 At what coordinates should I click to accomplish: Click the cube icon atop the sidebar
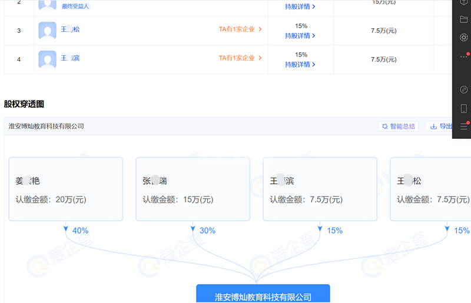pyautogui.click(x=463, y=2)
